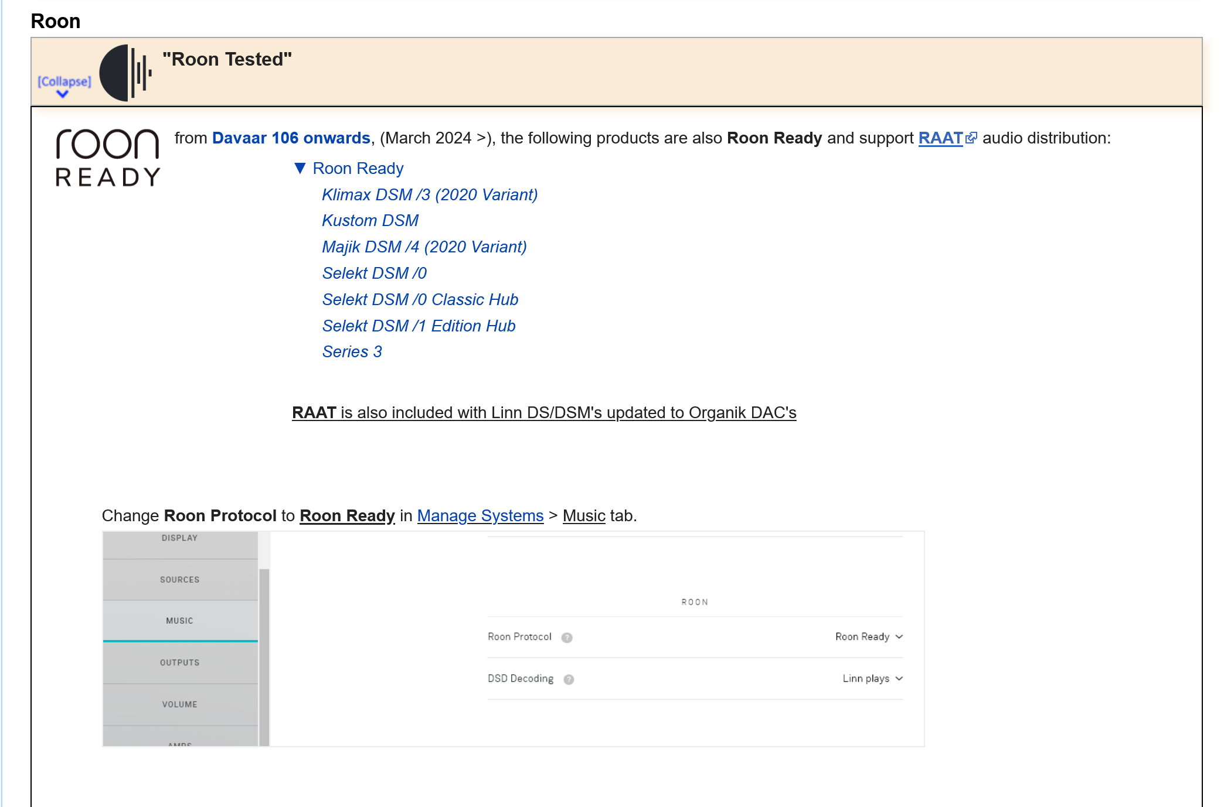Click the Roon Tested waveform logo icon
This screenshot has height=807, width=1224.
click(125, 73)
